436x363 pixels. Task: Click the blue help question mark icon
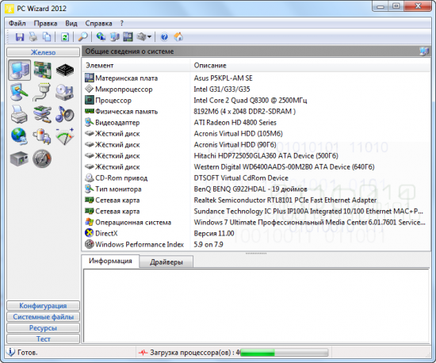(x=164, y=36)
